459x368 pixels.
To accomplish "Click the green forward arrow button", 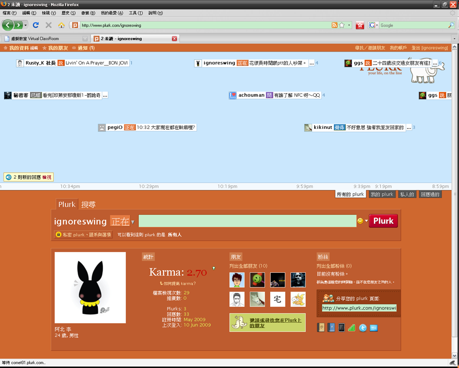I will pyautogui.click(x=18, y=25).
